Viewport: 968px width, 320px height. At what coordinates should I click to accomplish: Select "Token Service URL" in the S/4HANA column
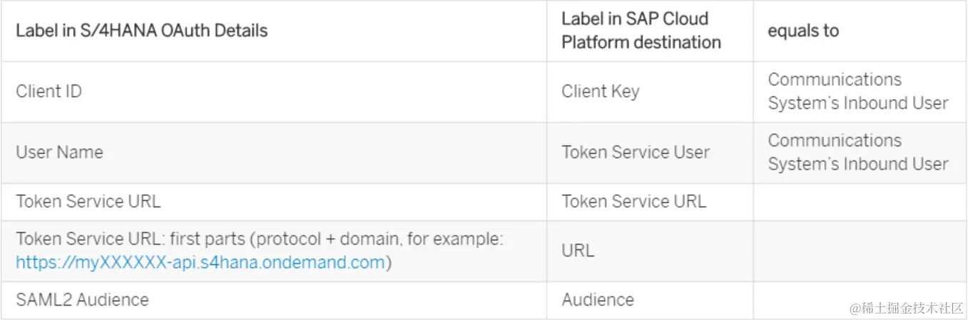pyautogui.click(x=88, y=202)
